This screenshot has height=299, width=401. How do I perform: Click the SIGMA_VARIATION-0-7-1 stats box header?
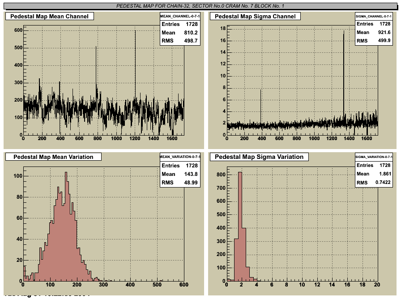coord(374,157)
